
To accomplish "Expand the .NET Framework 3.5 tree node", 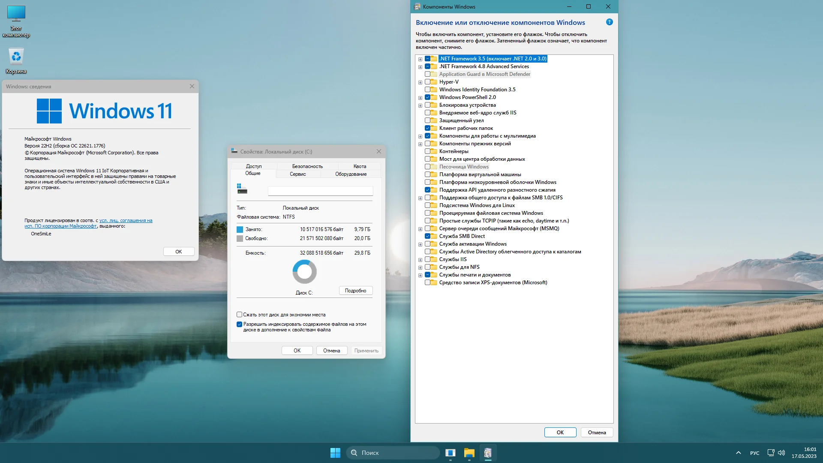I will coord(420,59).
